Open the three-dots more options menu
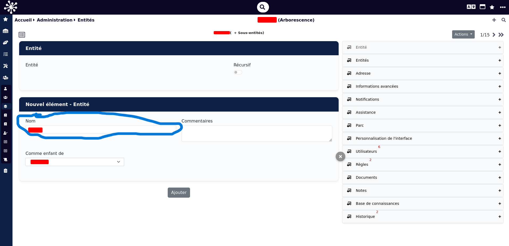Screen dimensions: 509x246 click(503, 7)
